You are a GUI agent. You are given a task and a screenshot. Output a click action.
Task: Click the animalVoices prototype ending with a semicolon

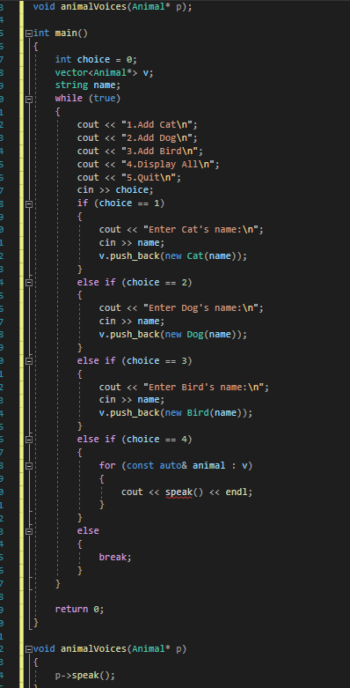coord(113,7)
